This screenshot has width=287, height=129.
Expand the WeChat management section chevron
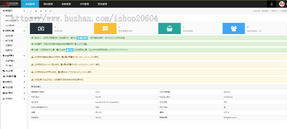point(24,71)
